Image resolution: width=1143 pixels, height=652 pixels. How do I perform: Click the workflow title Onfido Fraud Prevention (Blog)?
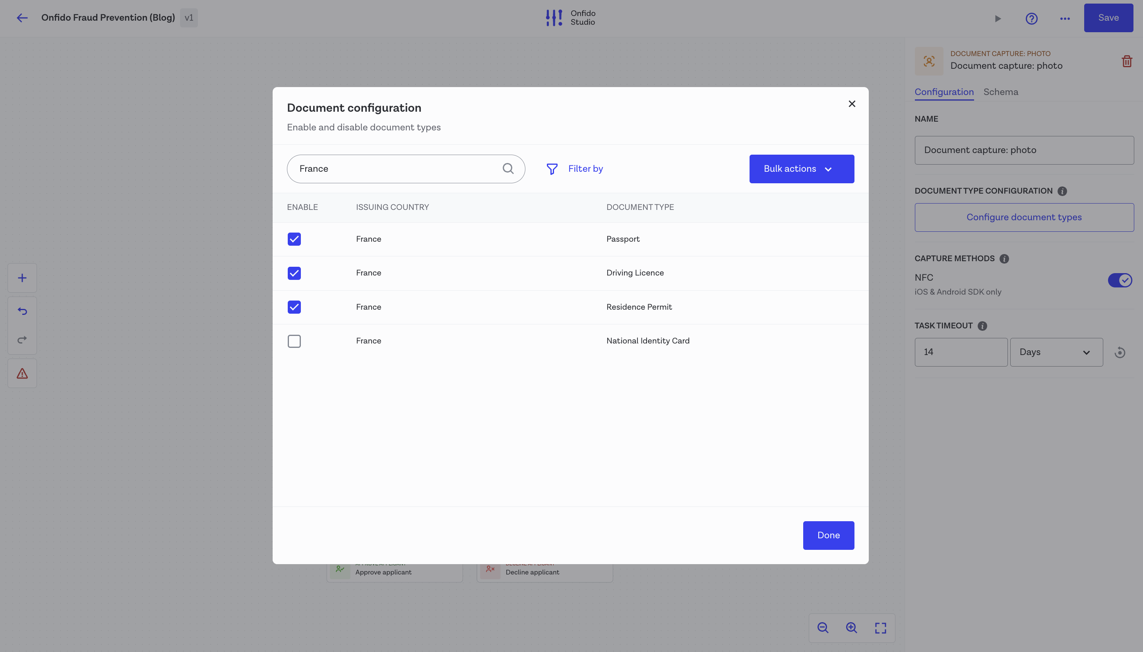click(x=108, y=18)
